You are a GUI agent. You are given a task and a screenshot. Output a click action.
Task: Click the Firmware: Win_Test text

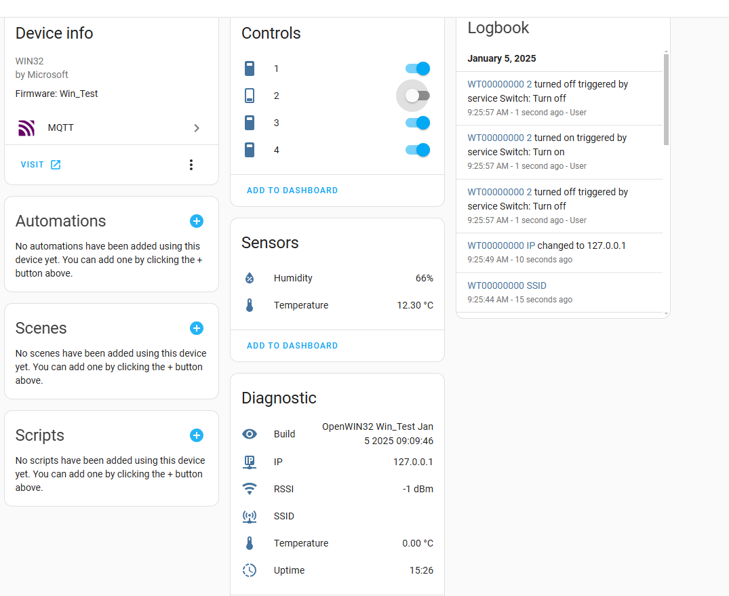[x=57, y=94]
